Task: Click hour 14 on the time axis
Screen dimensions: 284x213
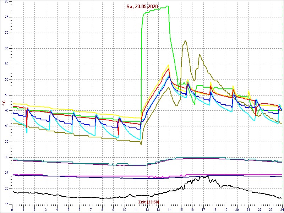Action: (170, 209)
